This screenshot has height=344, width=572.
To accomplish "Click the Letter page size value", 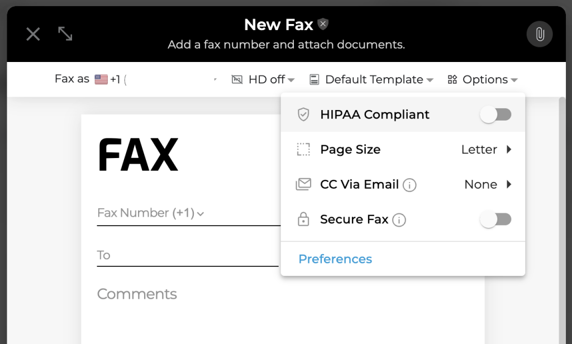I will [x=479, y=150].
